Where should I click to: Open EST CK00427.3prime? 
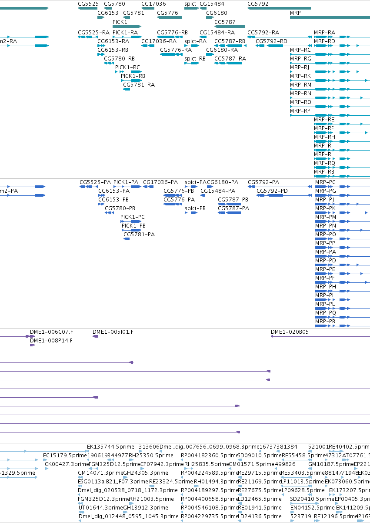tap(67, 464)
